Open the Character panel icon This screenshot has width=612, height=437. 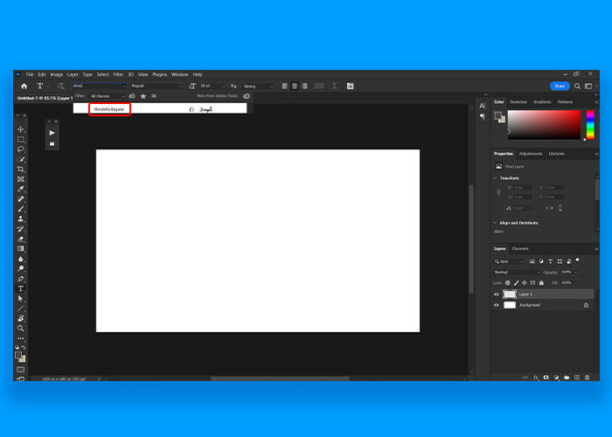483,106
